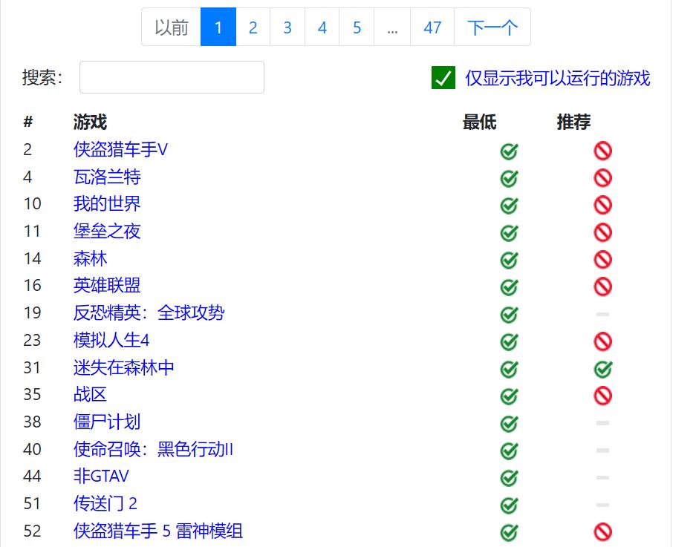696x547 pixels.
Task: Click the dash placeholder in 反恐精英 recommended column
Action: click(x=602, y=314)
